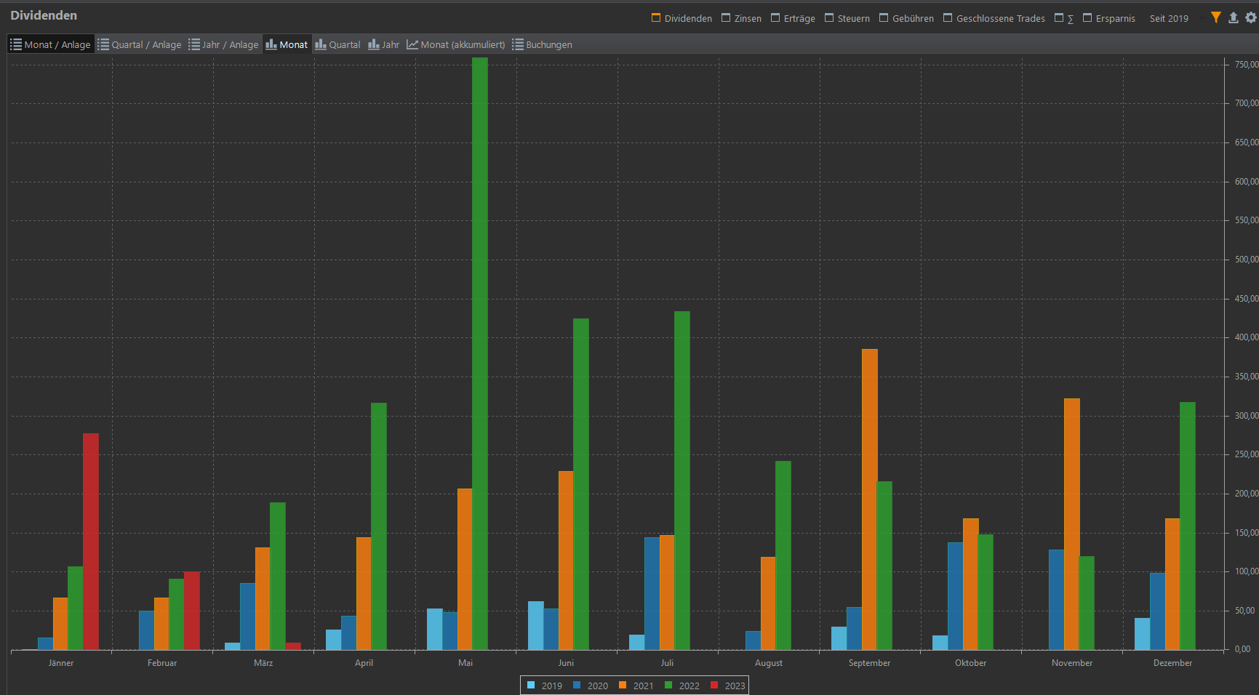Select the Quartal bar chart tab
This screenshot has width=1259, height=695.
(x=337, y=44)
